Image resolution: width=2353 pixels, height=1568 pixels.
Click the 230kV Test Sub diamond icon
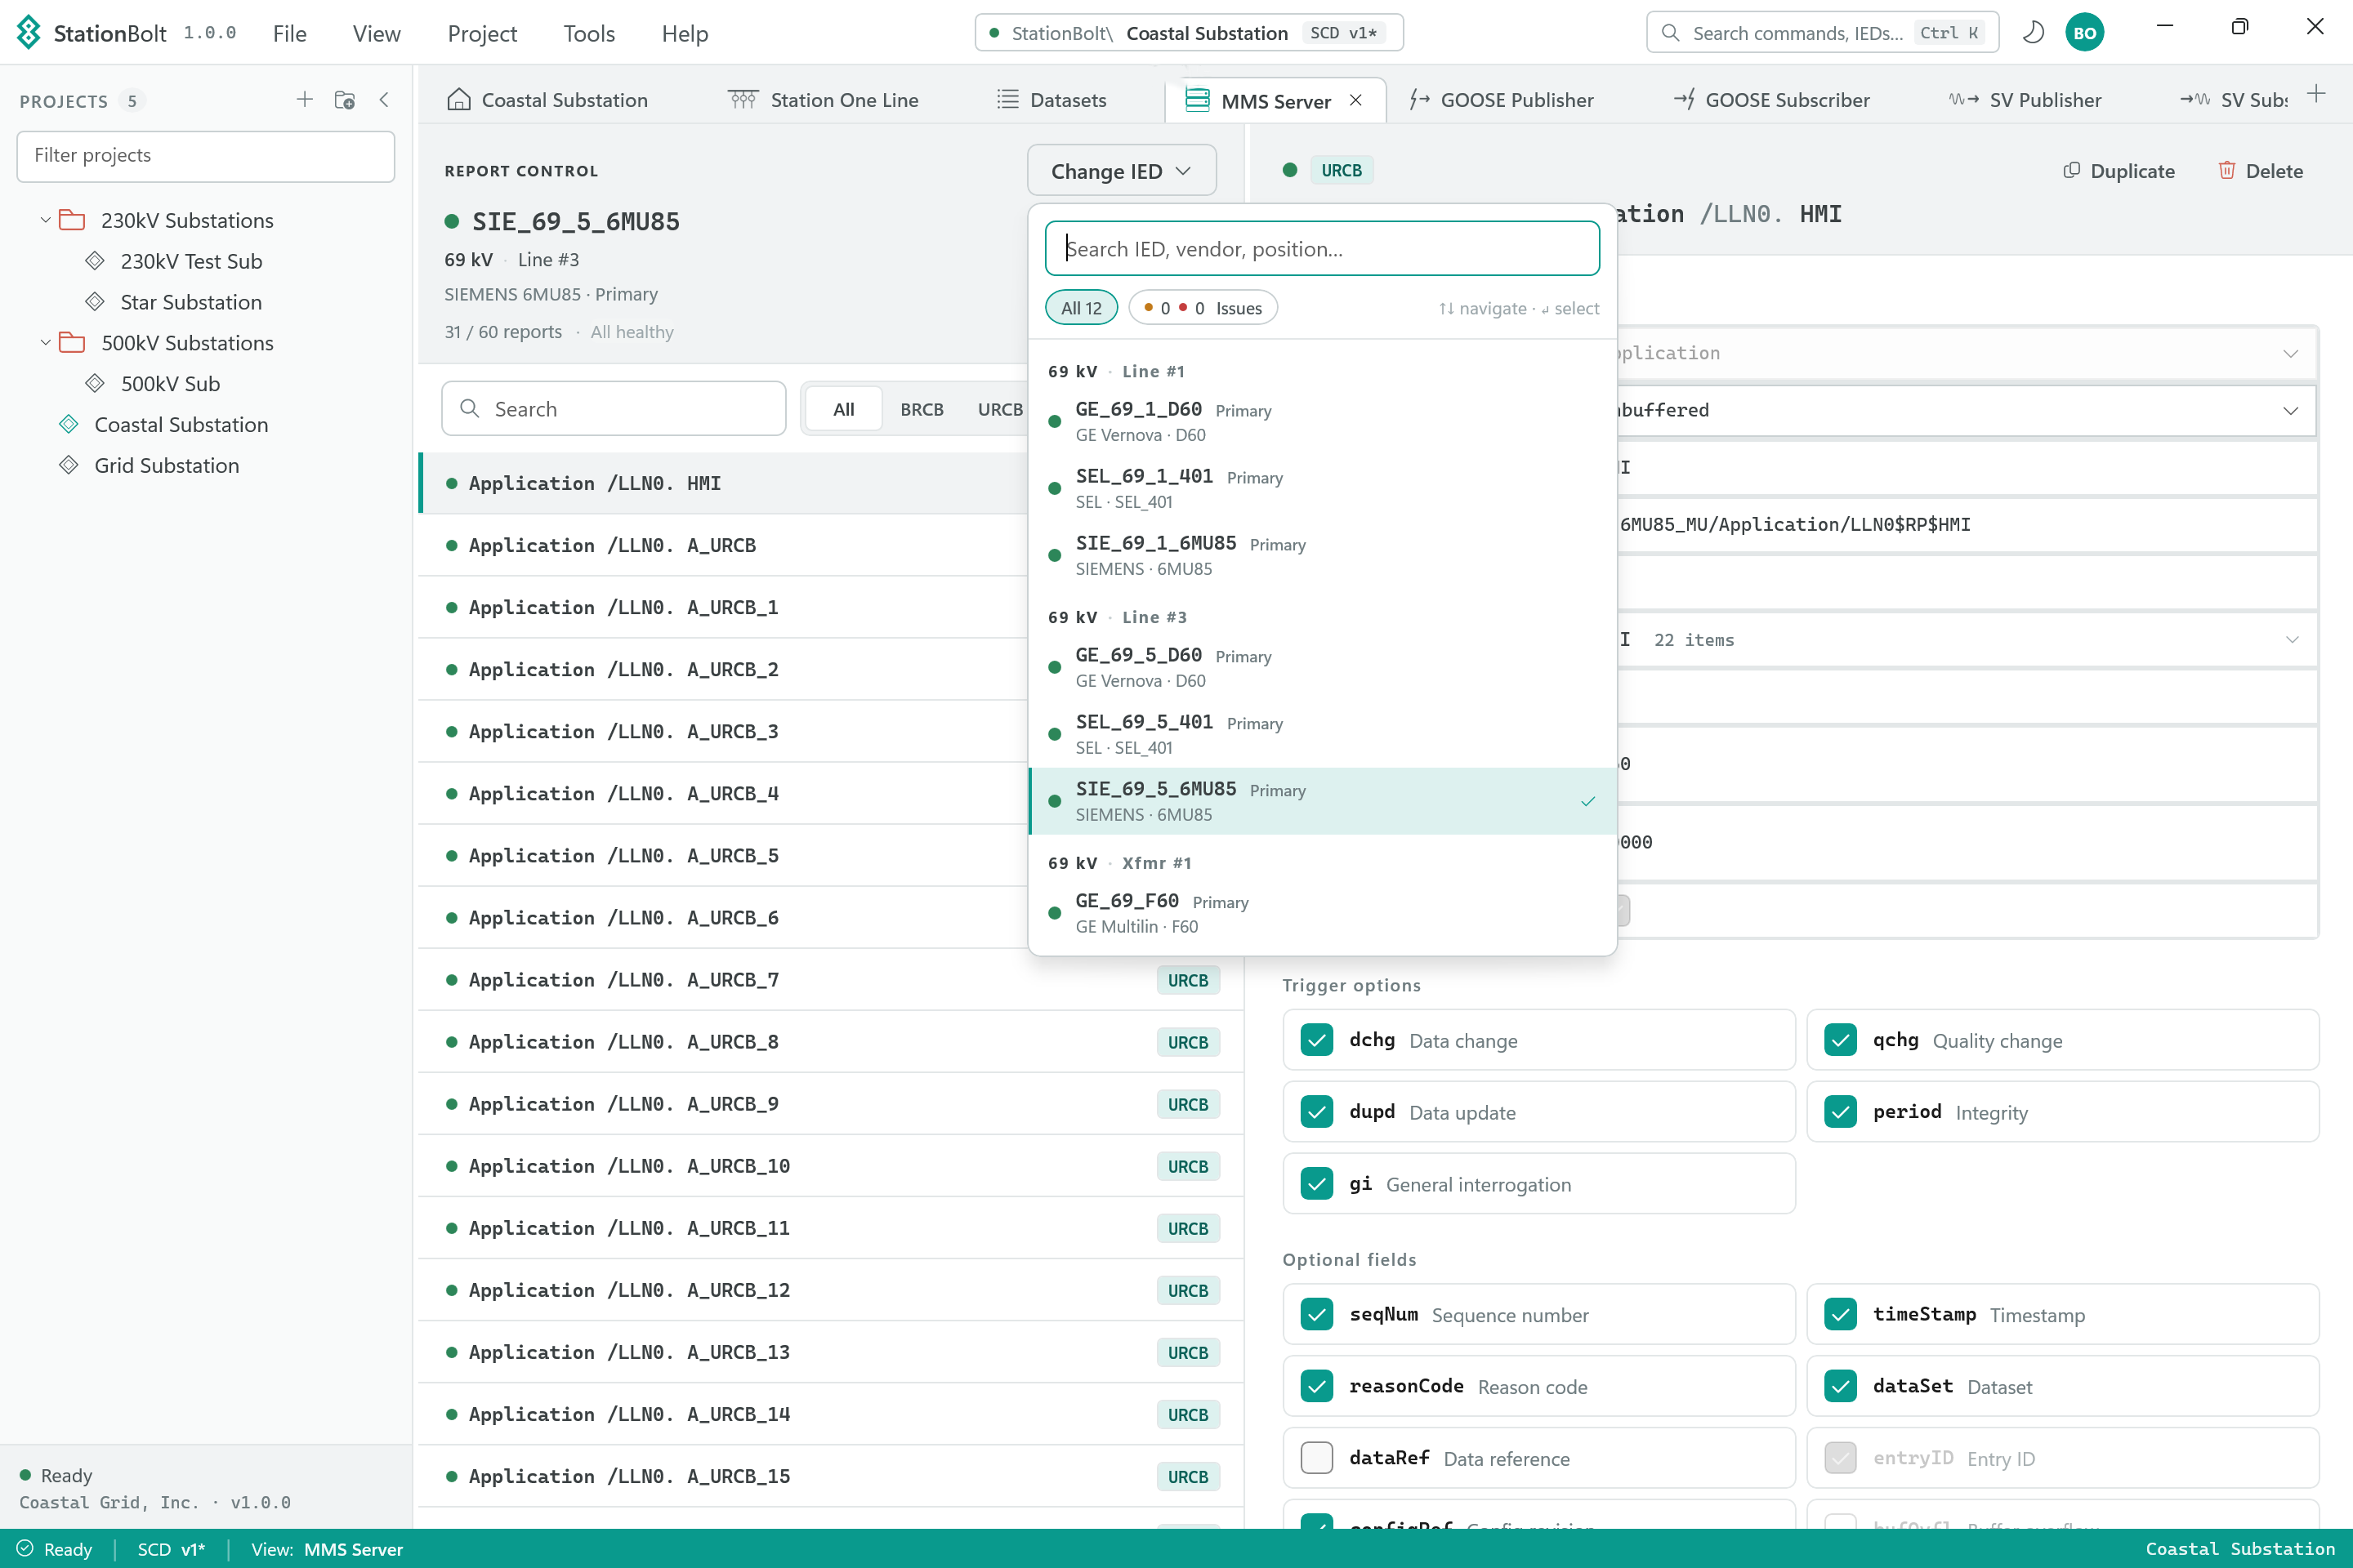(x=95, y=261)
